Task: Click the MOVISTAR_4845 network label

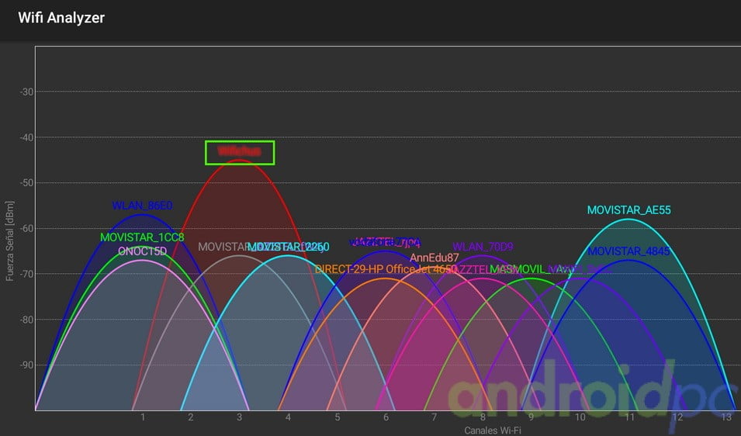Action: (x=628, y=251)
